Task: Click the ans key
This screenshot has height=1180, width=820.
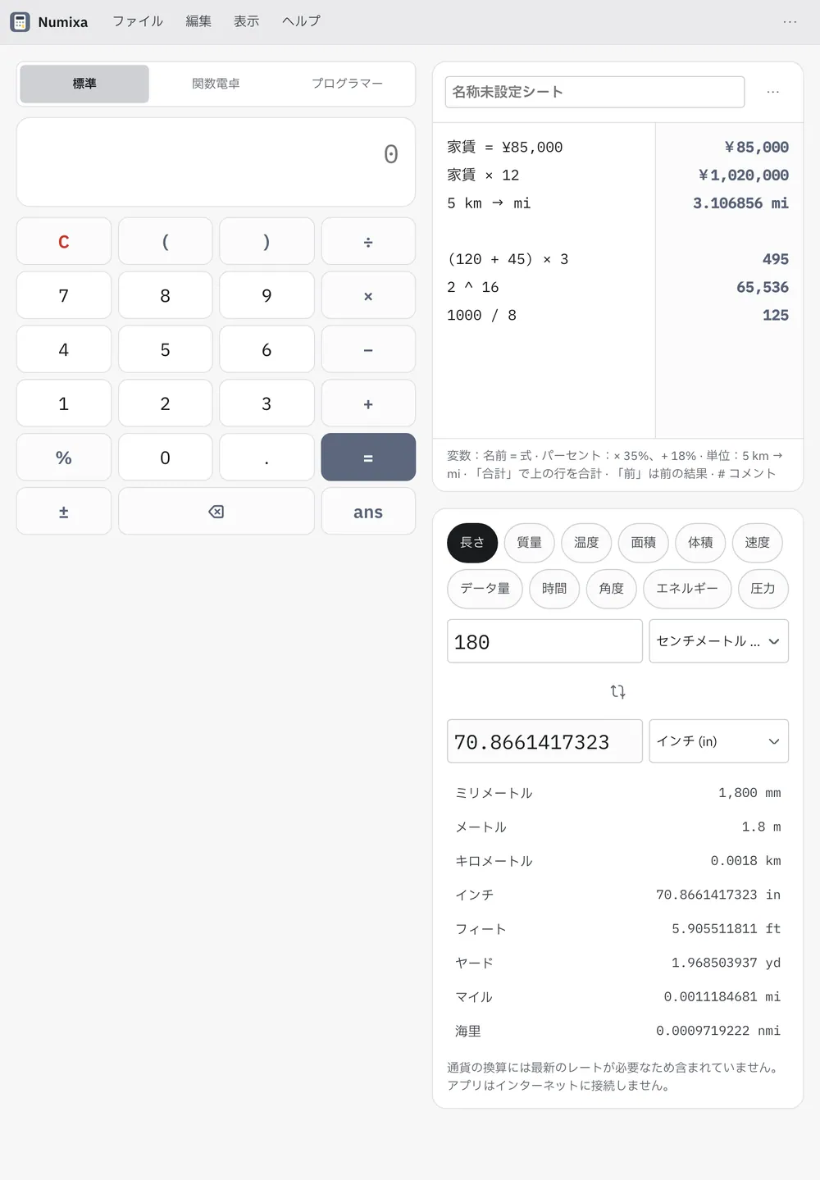Action: pyautogui.click(x=368, y=512)
